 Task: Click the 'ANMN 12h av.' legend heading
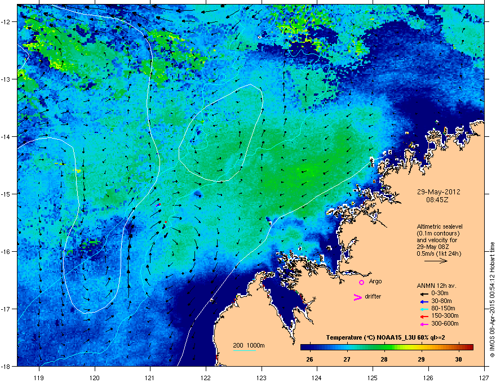click(x=436, y=286)
